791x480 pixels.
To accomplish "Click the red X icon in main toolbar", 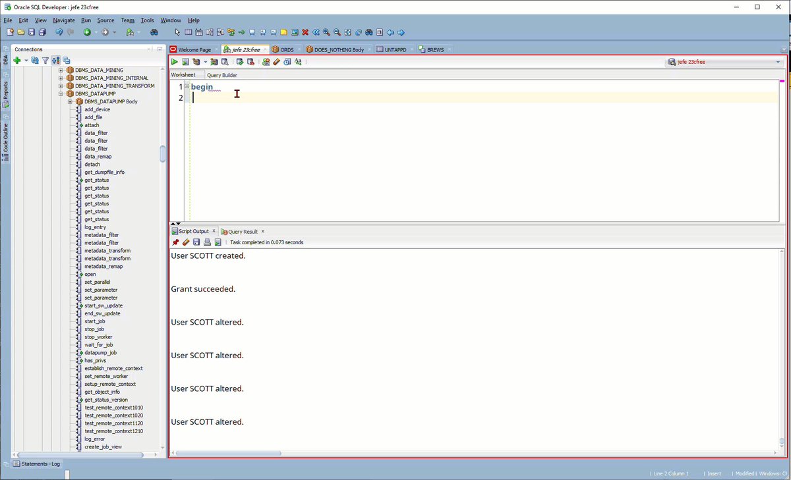I will (305, 32).
